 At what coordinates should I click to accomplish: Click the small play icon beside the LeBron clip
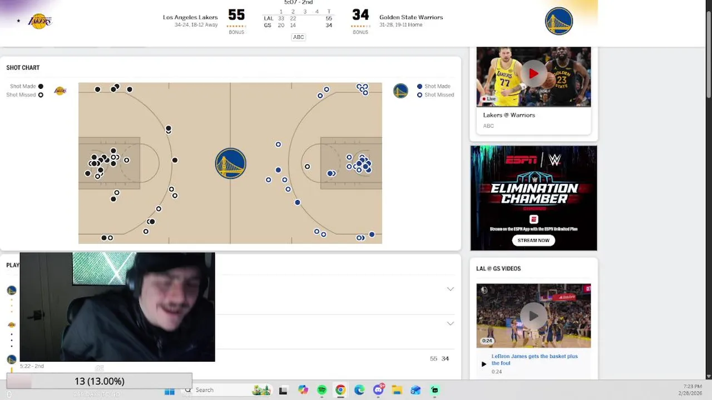pos(483,364)
